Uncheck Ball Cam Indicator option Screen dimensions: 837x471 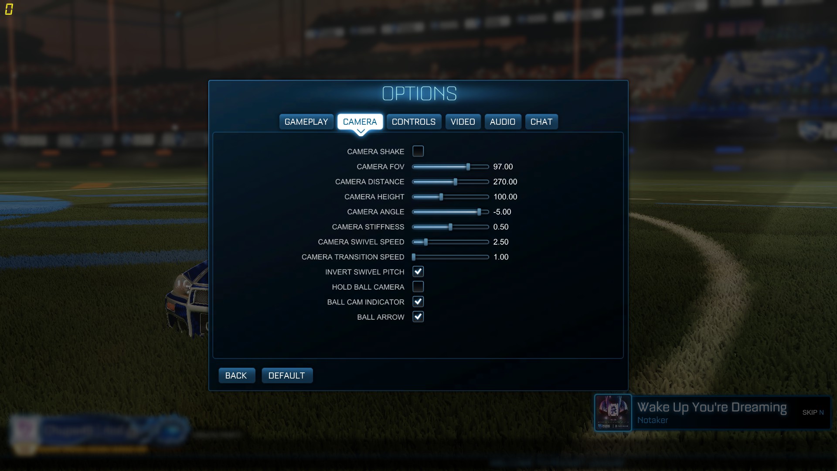(x=418, y=301)
